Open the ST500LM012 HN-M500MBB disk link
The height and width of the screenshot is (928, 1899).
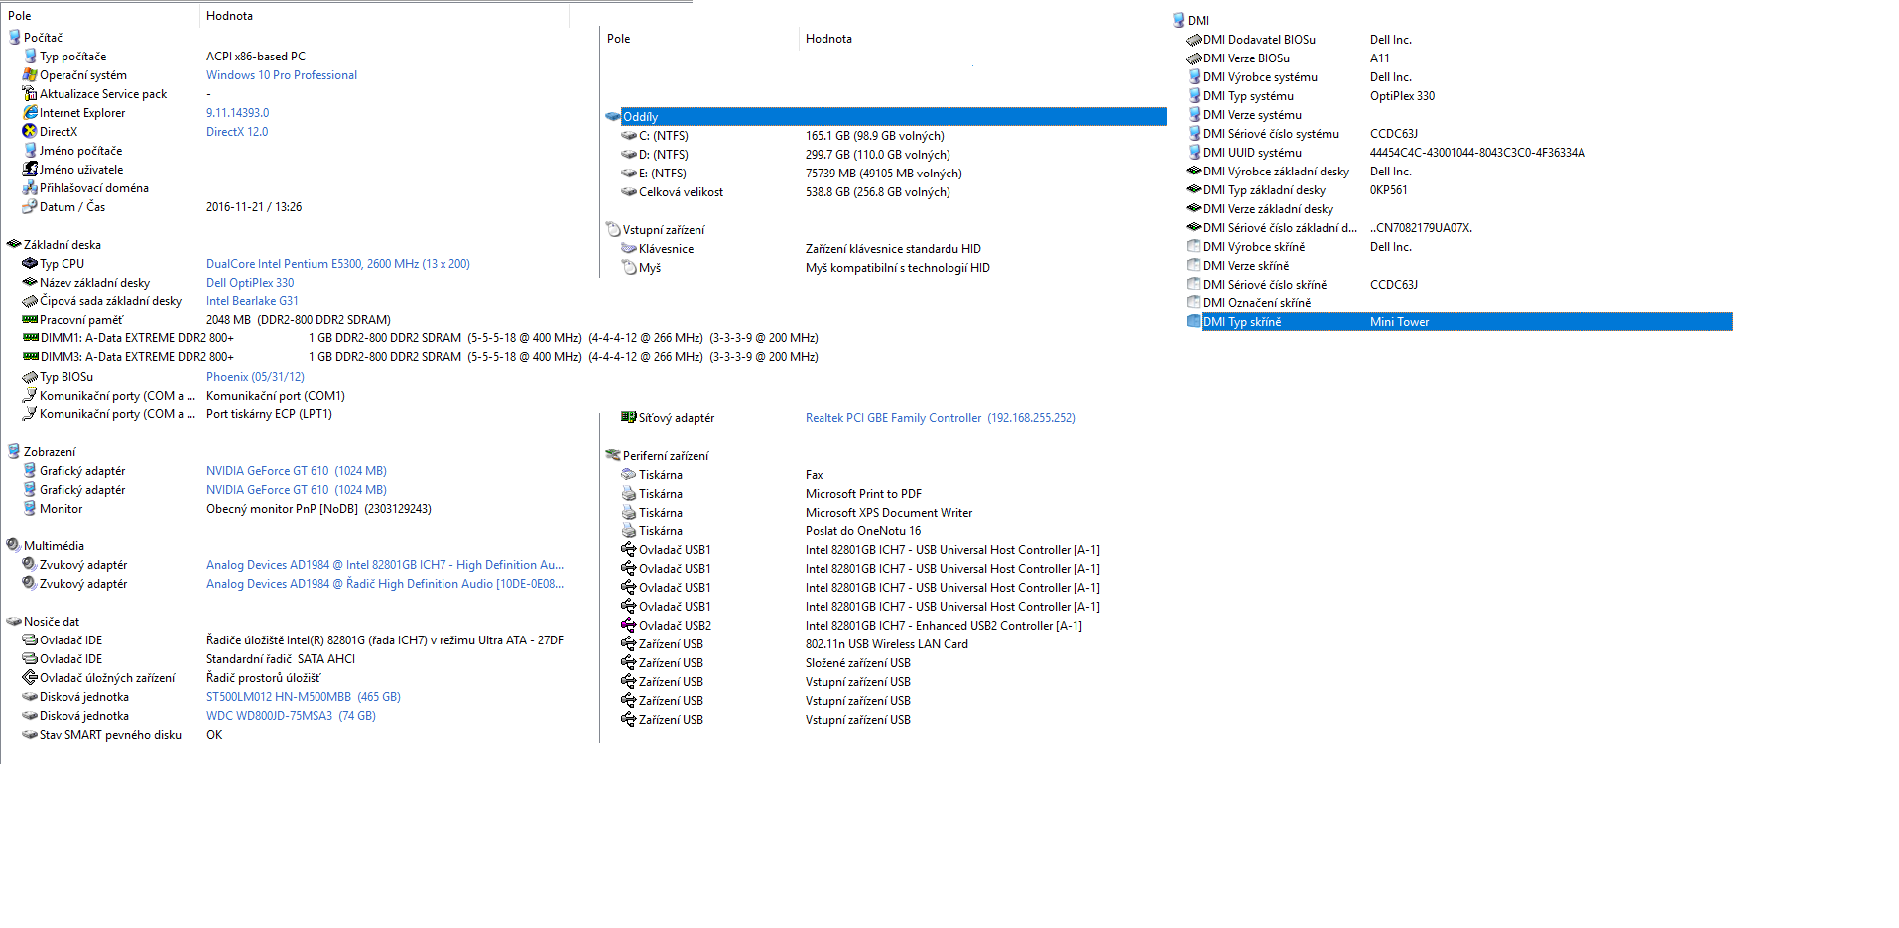pyautogui.click(x=304, y=697)
